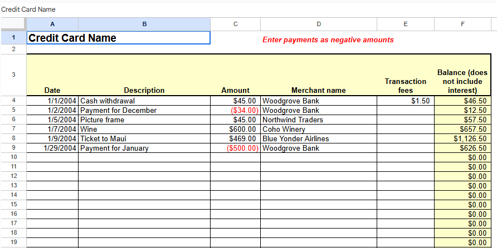Select row 10 header
The height and width of the screenshot is (248, 497).
(x=13, y=157)
